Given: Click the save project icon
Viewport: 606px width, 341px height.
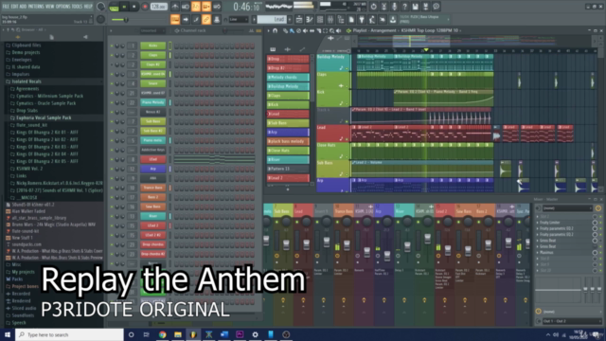Looking at the screenshot, I should tap(415, 7).
